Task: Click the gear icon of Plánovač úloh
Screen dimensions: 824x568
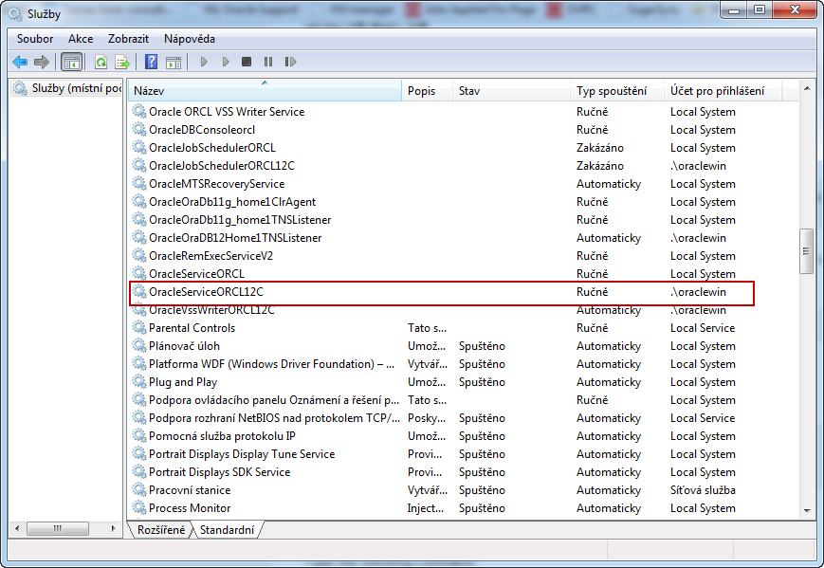Action: click(139, 346)
